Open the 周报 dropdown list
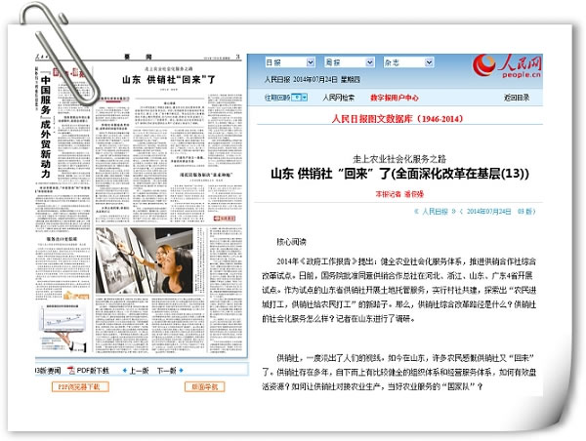The width and height of the screenshot is (586, 441). 349,62
